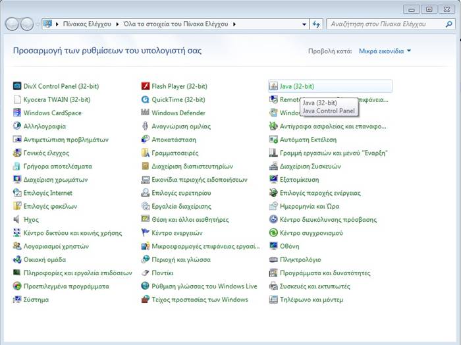Click the Flash Player (32-bit) icon
The image size is (461, 345).
(146, 86)
